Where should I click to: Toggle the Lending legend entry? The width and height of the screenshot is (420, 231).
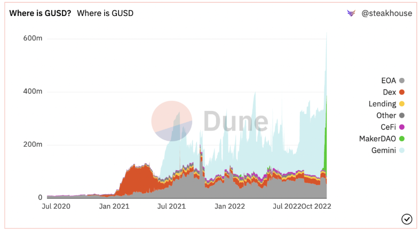(x=386, y=104)
